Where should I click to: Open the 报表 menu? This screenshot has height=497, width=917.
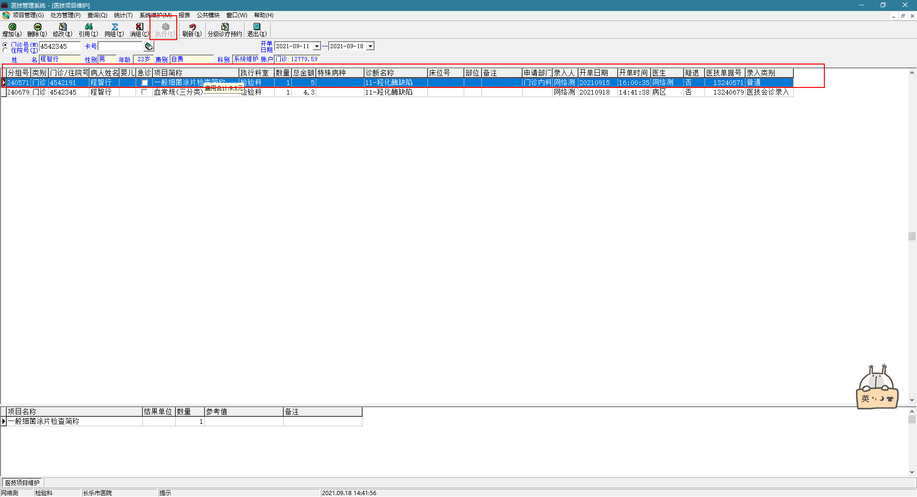[184, 15]
